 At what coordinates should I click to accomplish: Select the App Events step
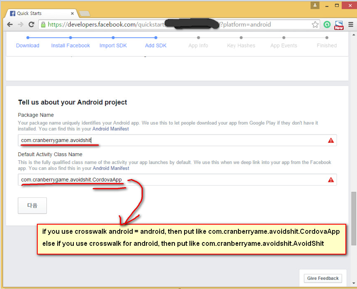(284, 46)
